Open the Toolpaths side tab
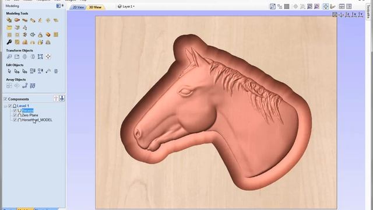Screen dimensions: 373x210 click(368, 12)
